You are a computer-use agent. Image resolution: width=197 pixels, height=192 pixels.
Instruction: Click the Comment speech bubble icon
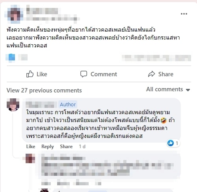point(84,74)
